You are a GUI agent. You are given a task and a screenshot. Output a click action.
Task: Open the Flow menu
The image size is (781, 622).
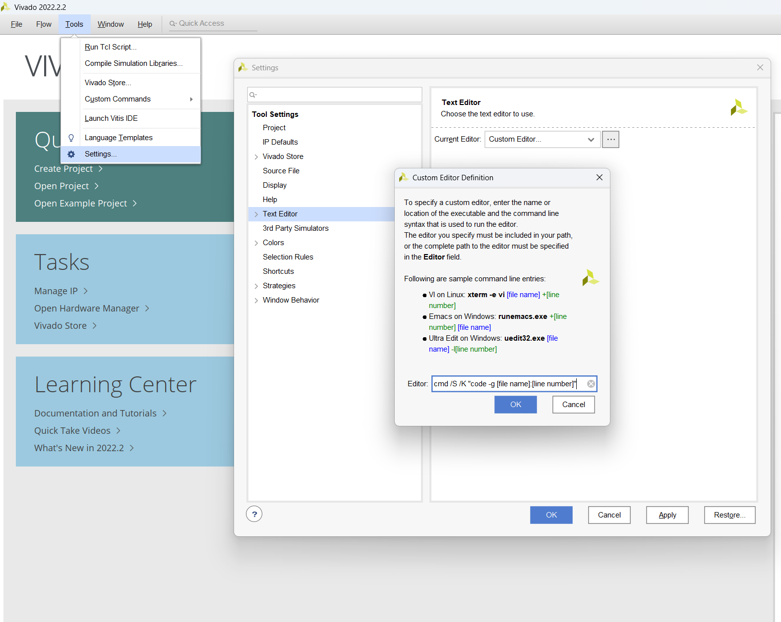click(x=44, y=24)
